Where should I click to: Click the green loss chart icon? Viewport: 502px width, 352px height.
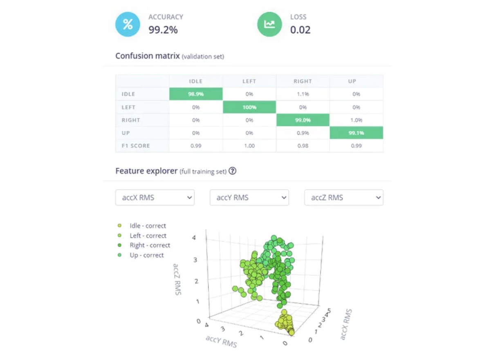269,24
